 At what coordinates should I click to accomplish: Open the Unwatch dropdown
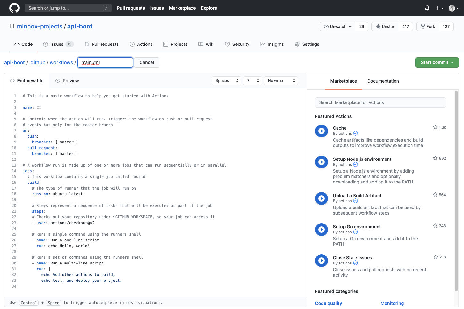click(x=338, y=27)
